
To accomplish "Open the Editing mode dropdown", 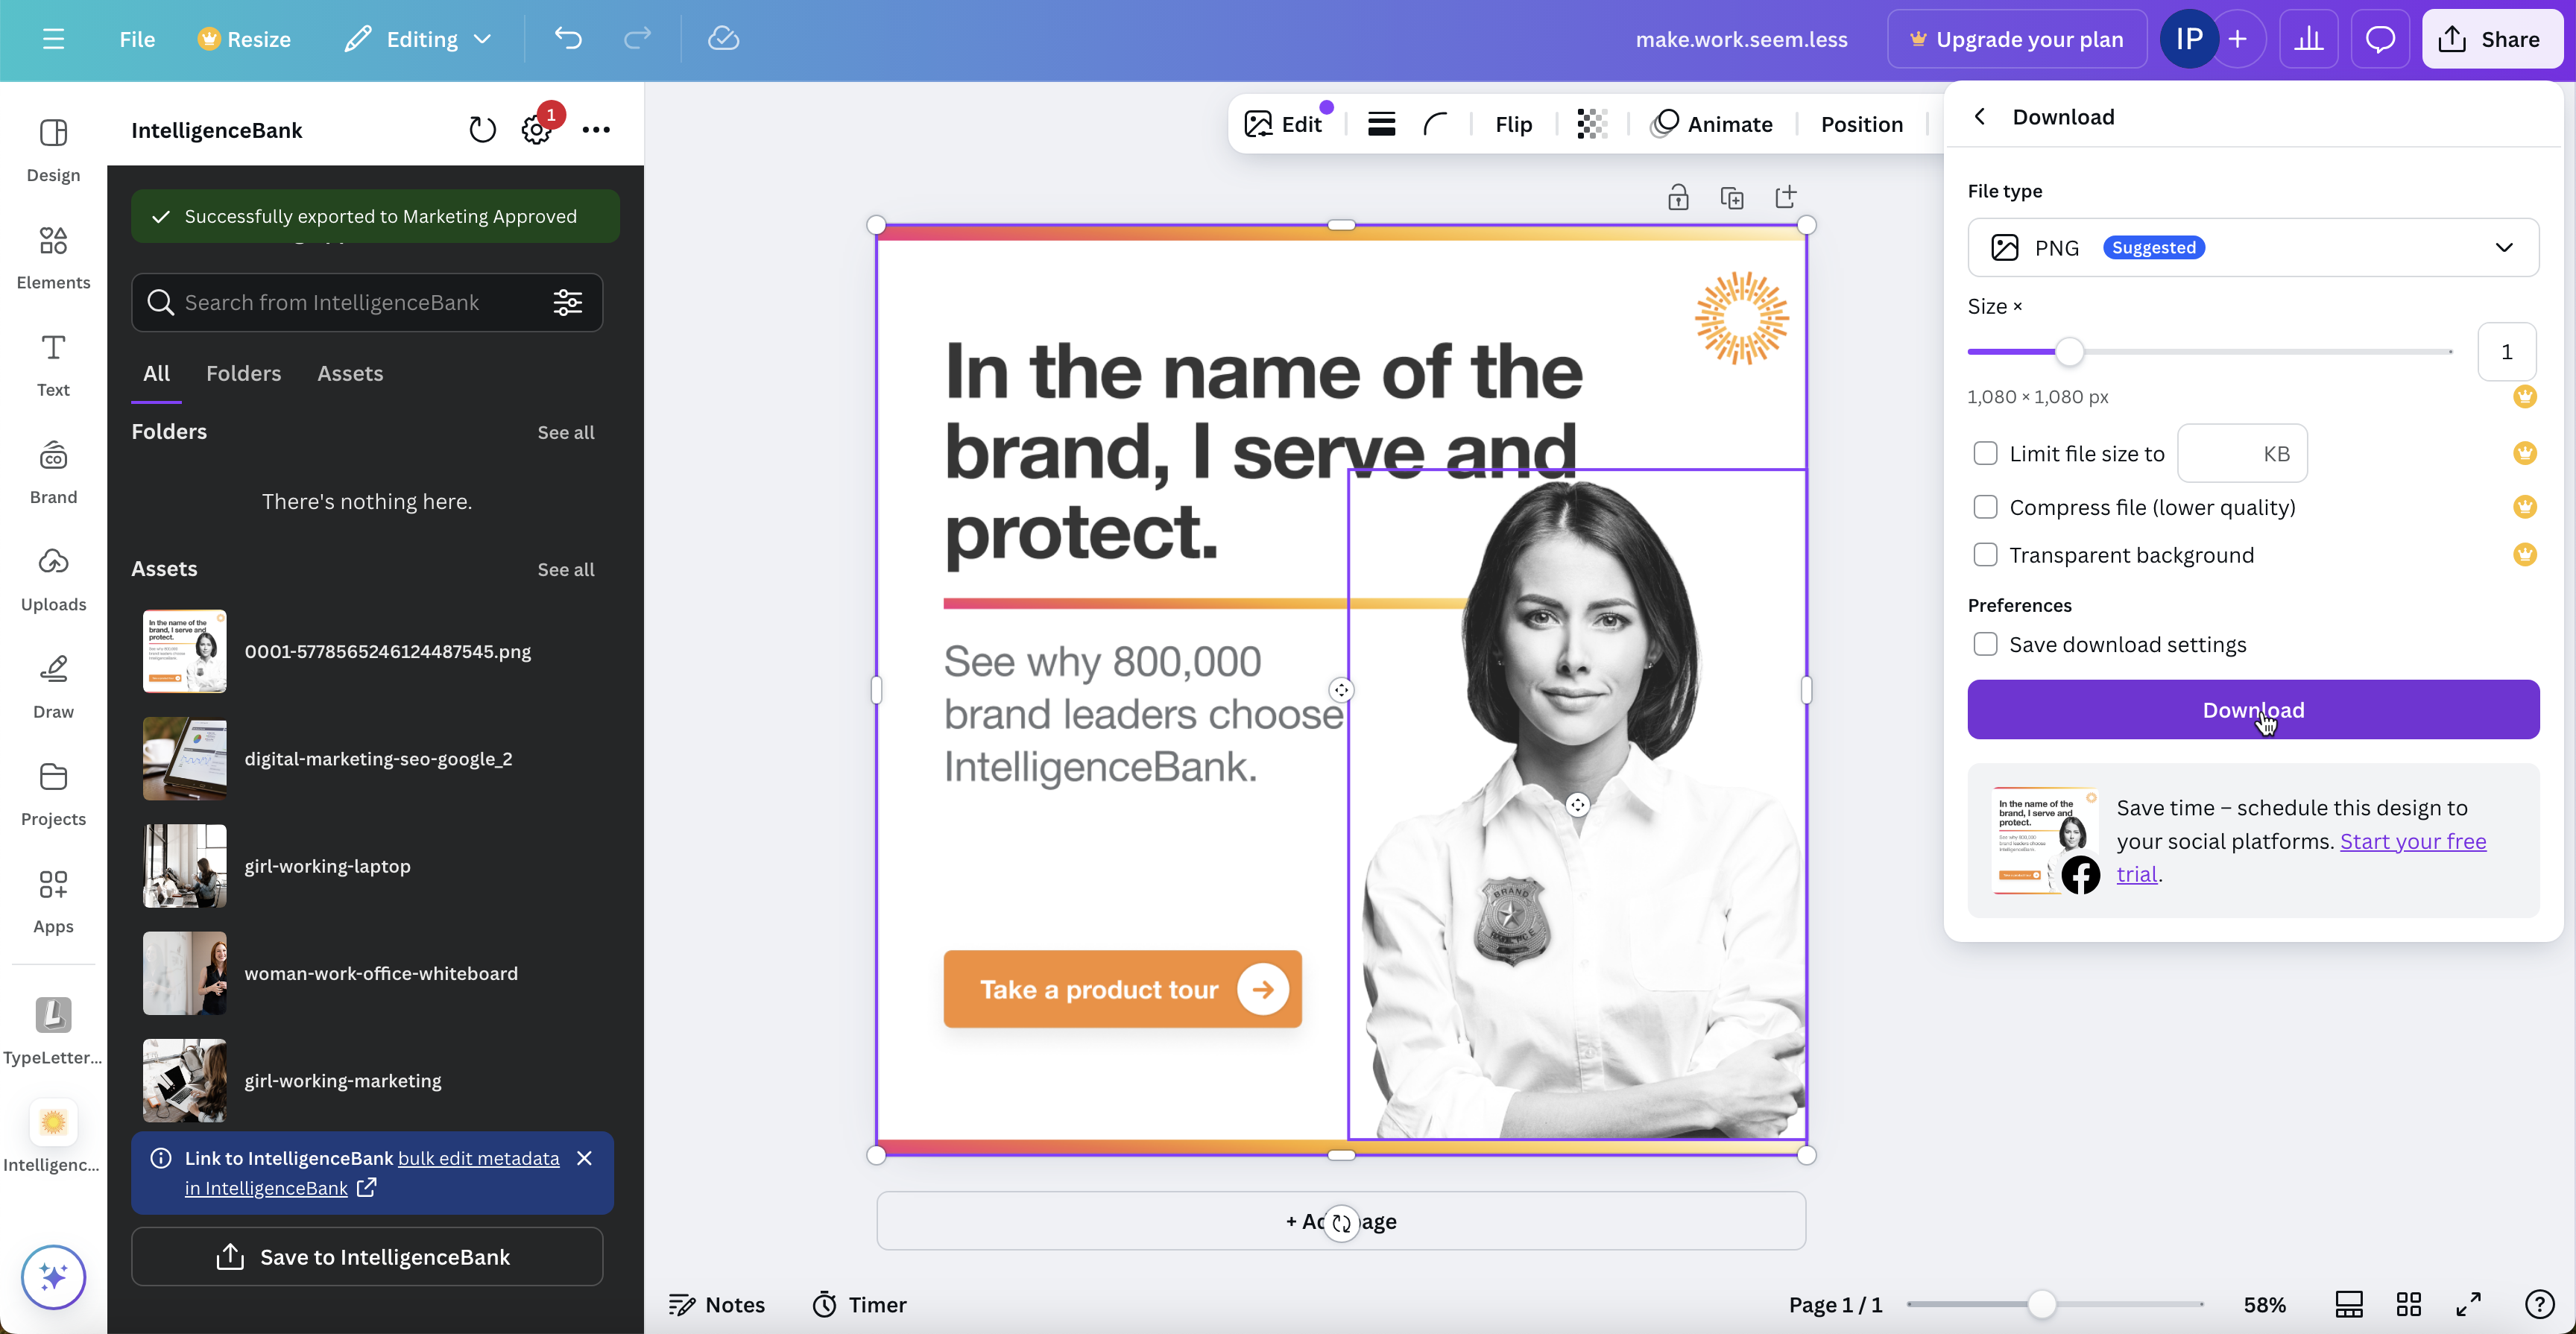I will tap(419, 39).
